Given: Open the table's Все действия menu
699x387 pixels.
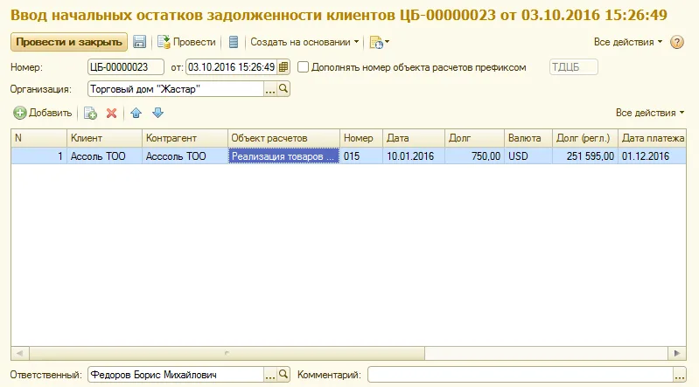Looking at the screenshot, I should 649,113.
